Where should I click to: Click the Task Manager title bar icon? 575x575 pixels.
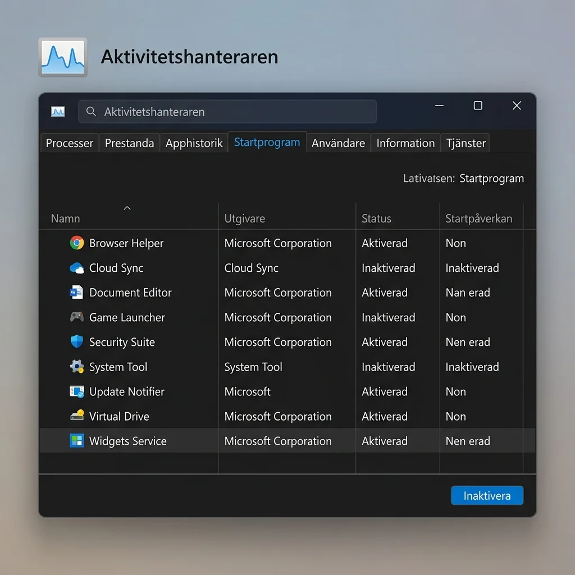58,112
